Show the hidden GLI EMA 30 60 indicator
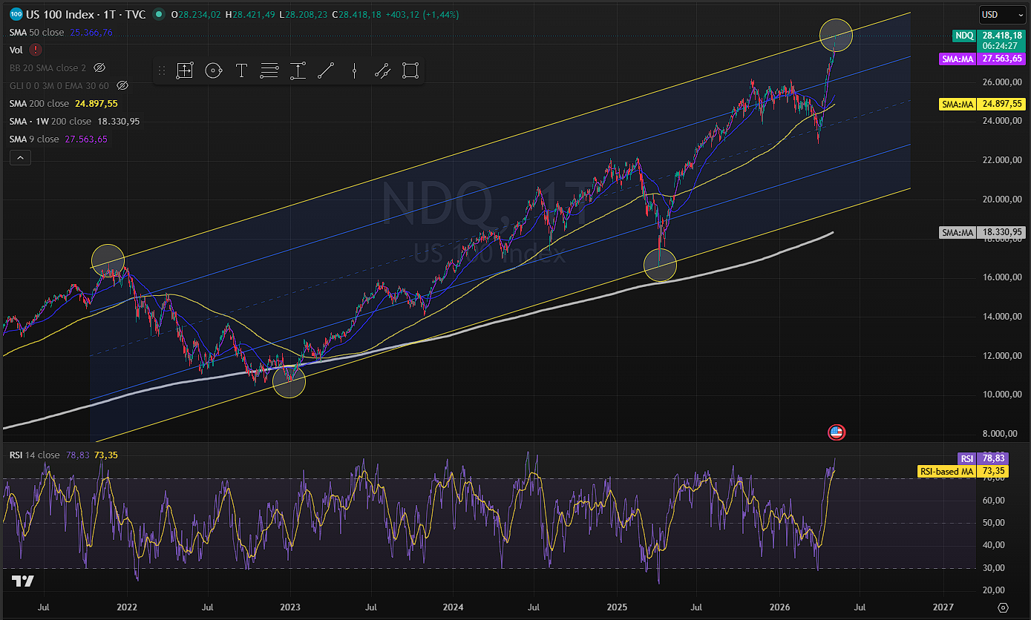This screenshot has width=1031, height=620. tap(123, 85)
